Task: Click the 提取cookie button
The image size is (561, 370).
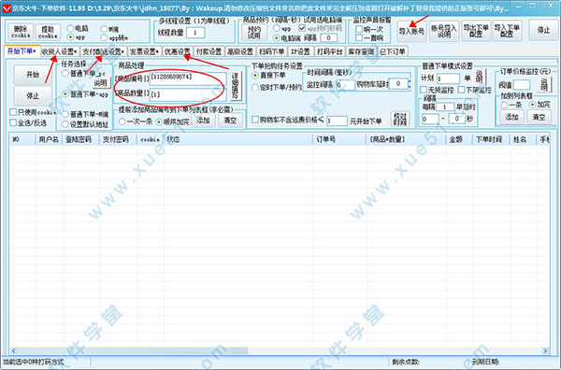Action: [x=48, y=32]
